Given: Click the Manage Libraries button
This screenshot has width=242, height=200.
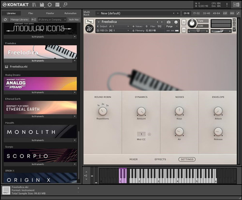Looking at the screenshot, I should pyautogui.click(x=20, y=19).
